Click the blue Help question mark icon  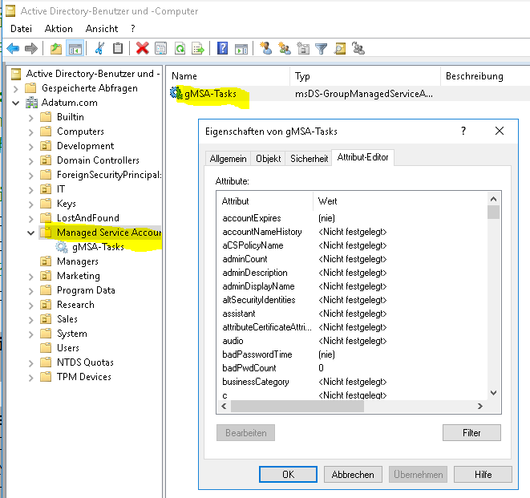tap(222, 48)
